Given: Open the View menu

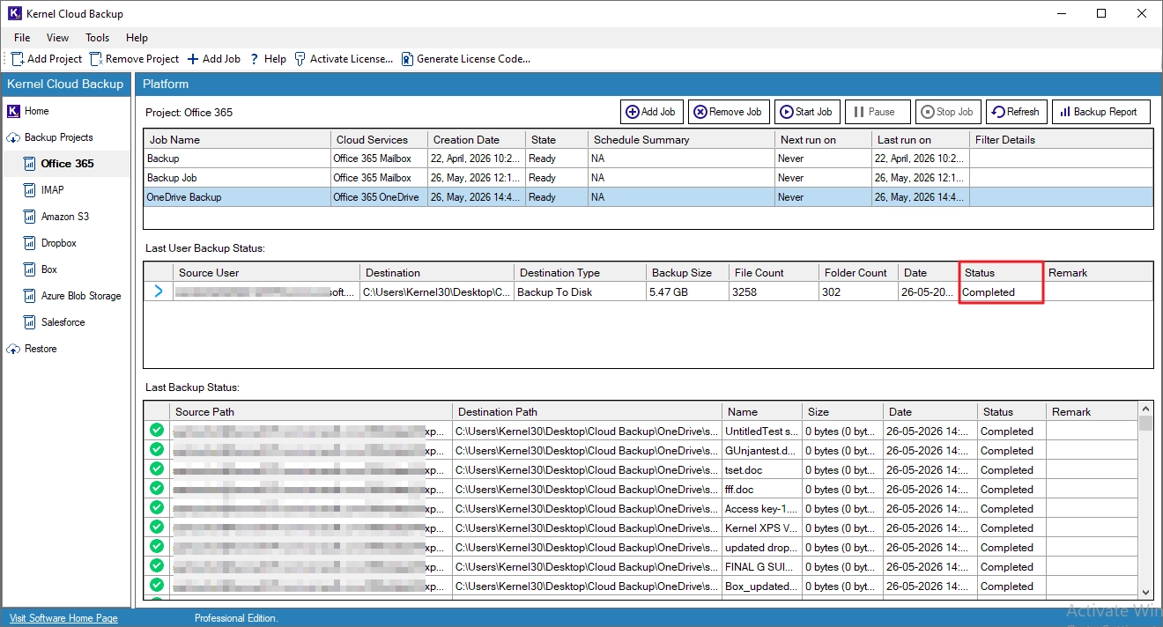Looking at the screenshot, I should [x=57, y=38].
